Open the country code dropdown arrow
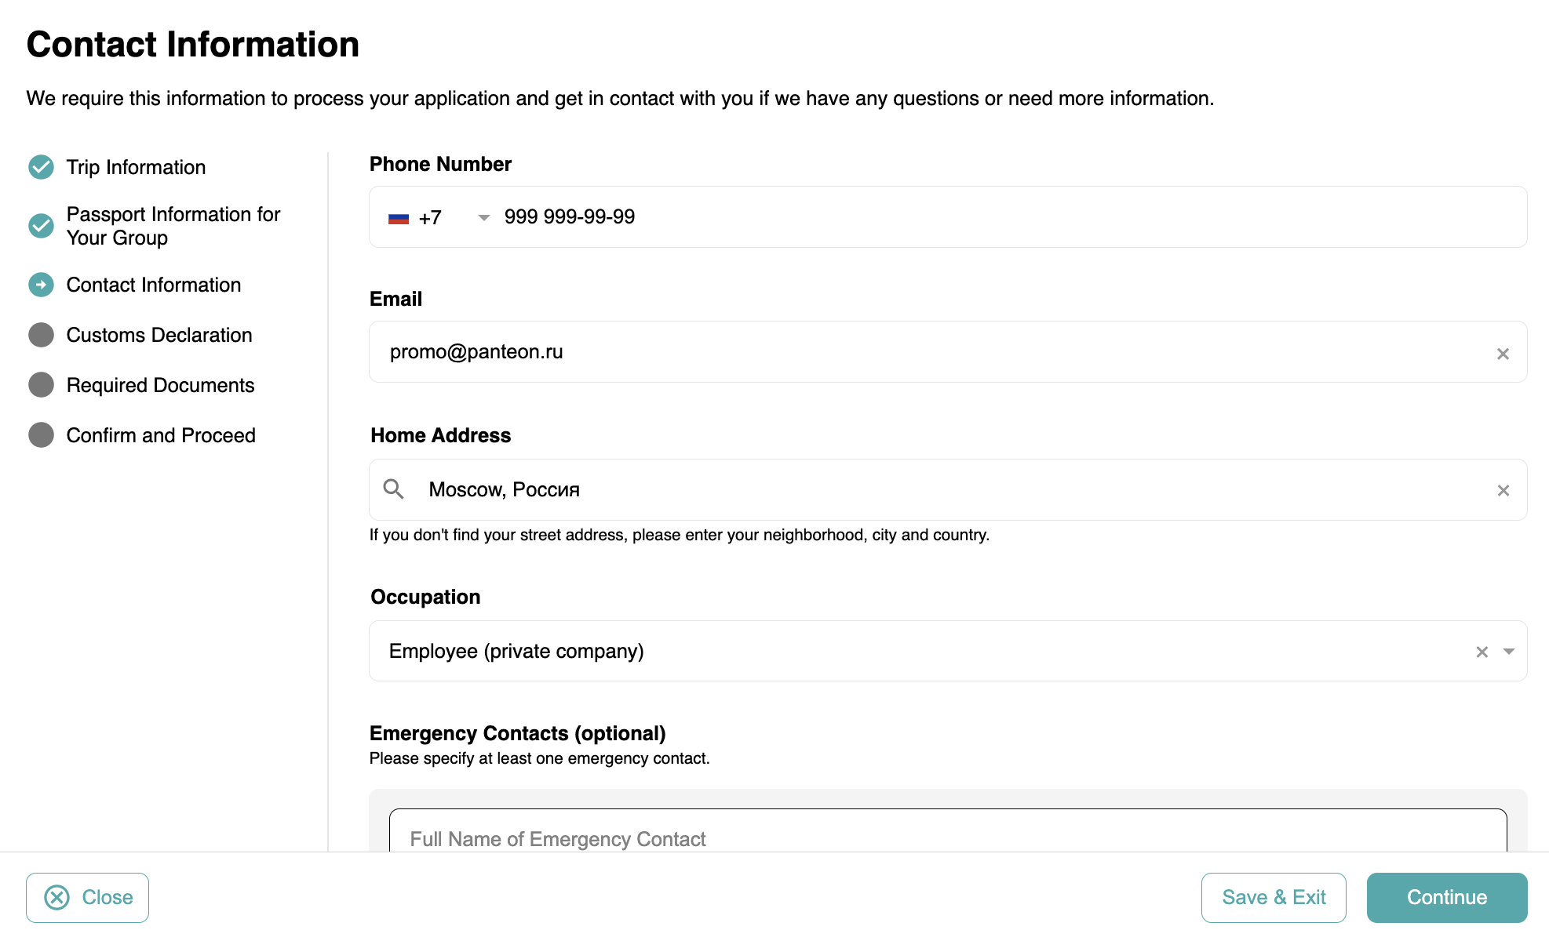The image size is (1549, 930). [x=484, y=217]
